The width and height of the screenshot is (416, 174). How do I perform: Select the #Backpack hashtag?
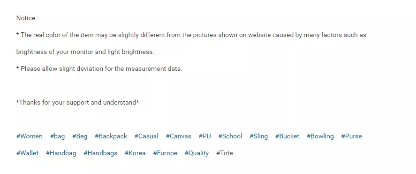(x=111, y=136)
